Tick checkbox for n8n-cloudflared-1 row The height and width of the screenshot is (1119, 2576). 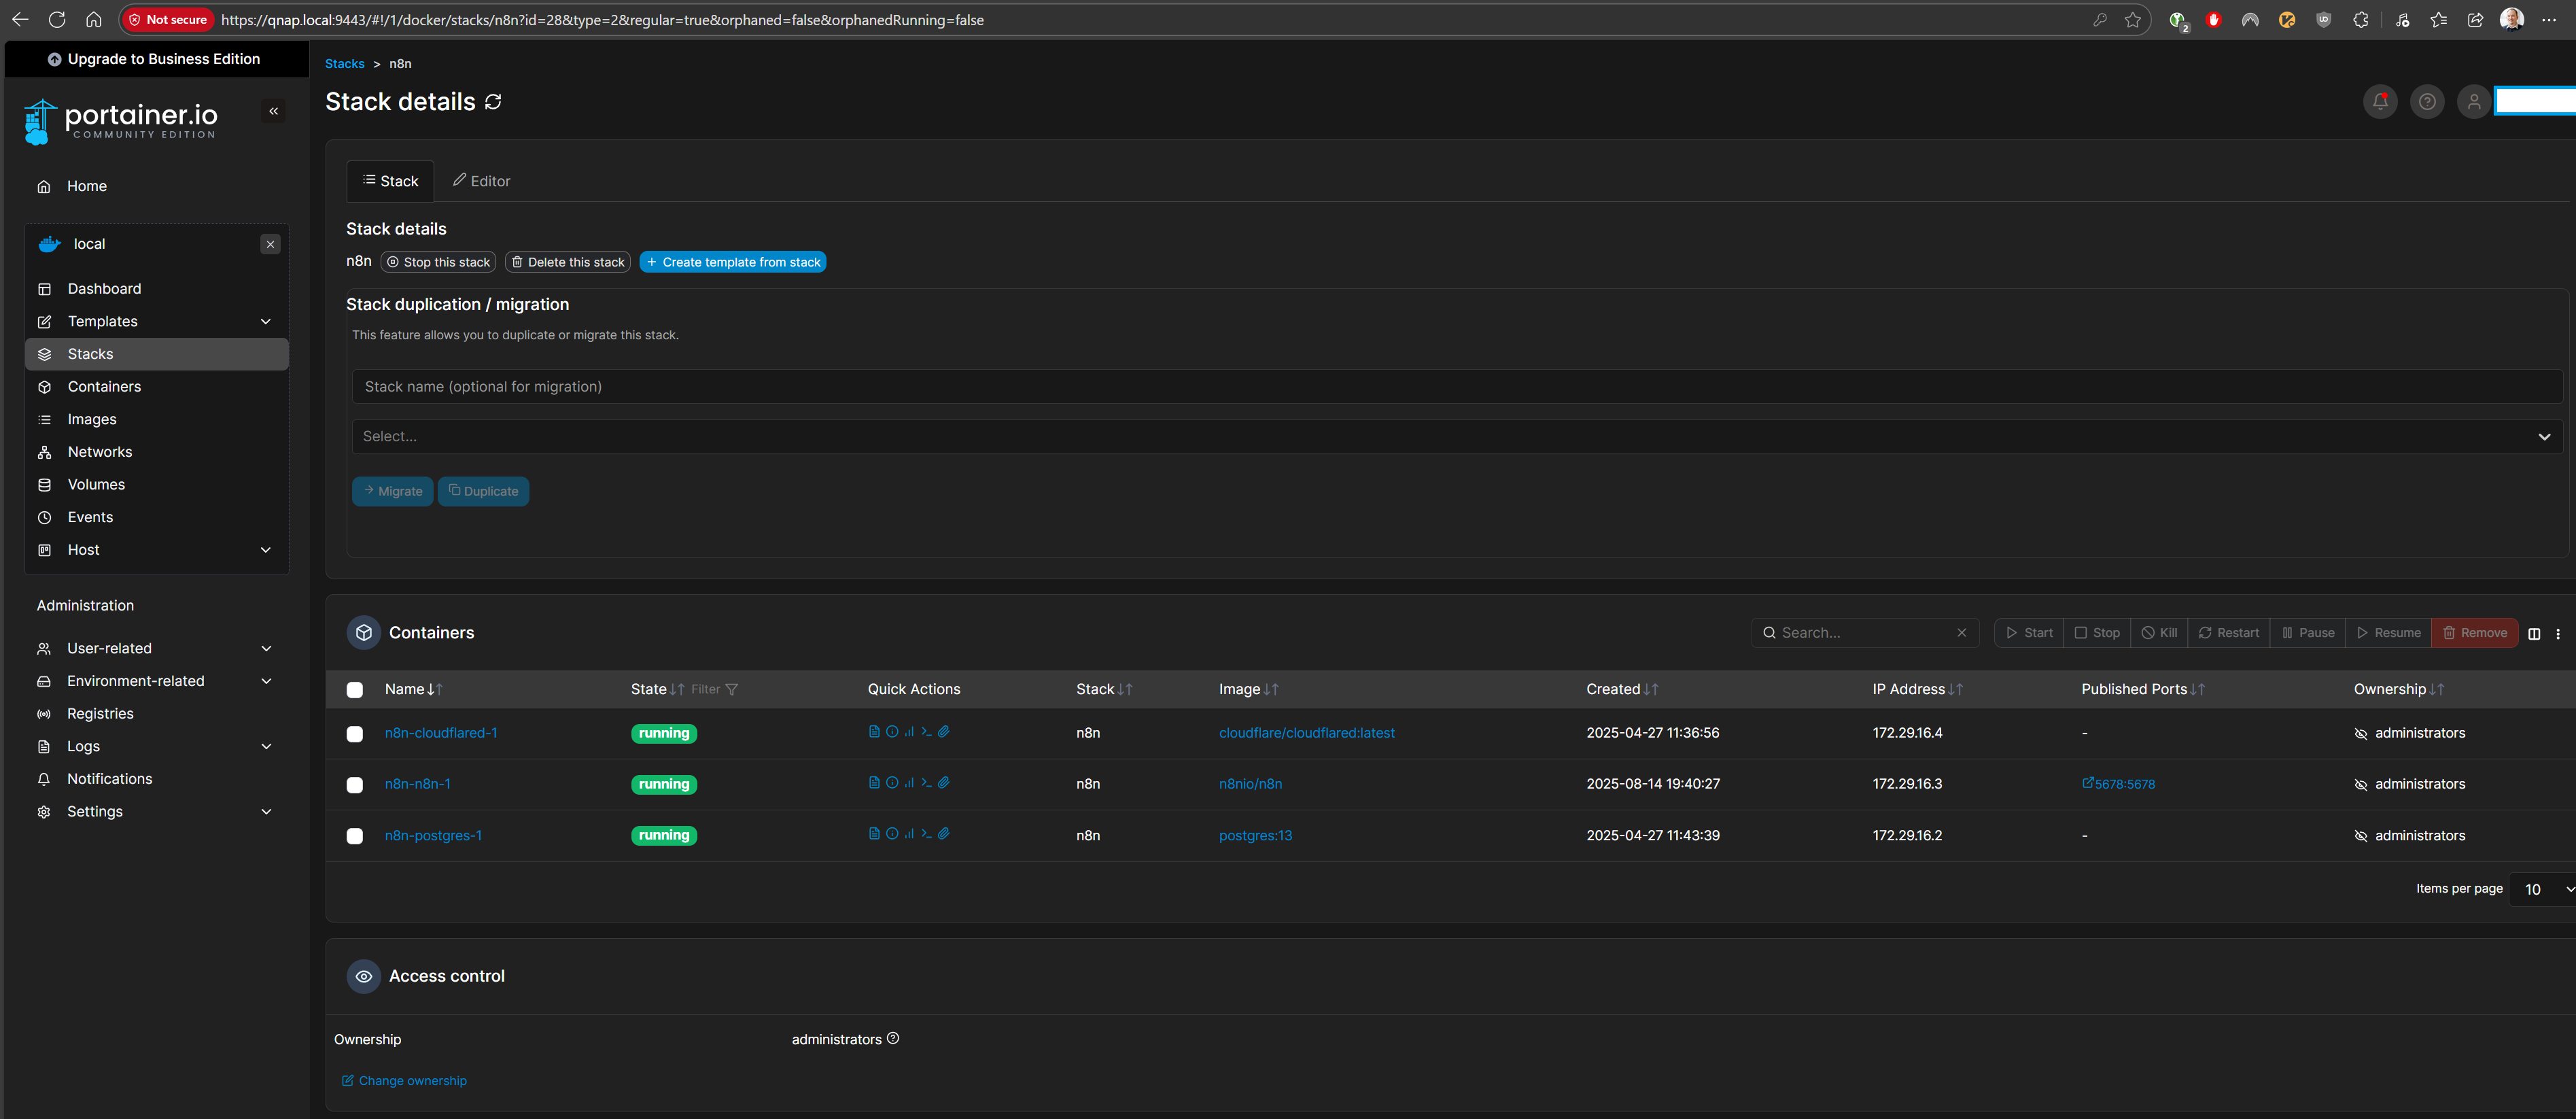pos(355,734)
